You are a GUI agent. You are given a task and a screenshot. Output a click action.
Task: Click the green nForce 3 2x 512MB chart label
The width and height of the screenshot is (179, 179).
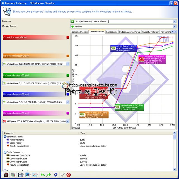coord(129,107)
